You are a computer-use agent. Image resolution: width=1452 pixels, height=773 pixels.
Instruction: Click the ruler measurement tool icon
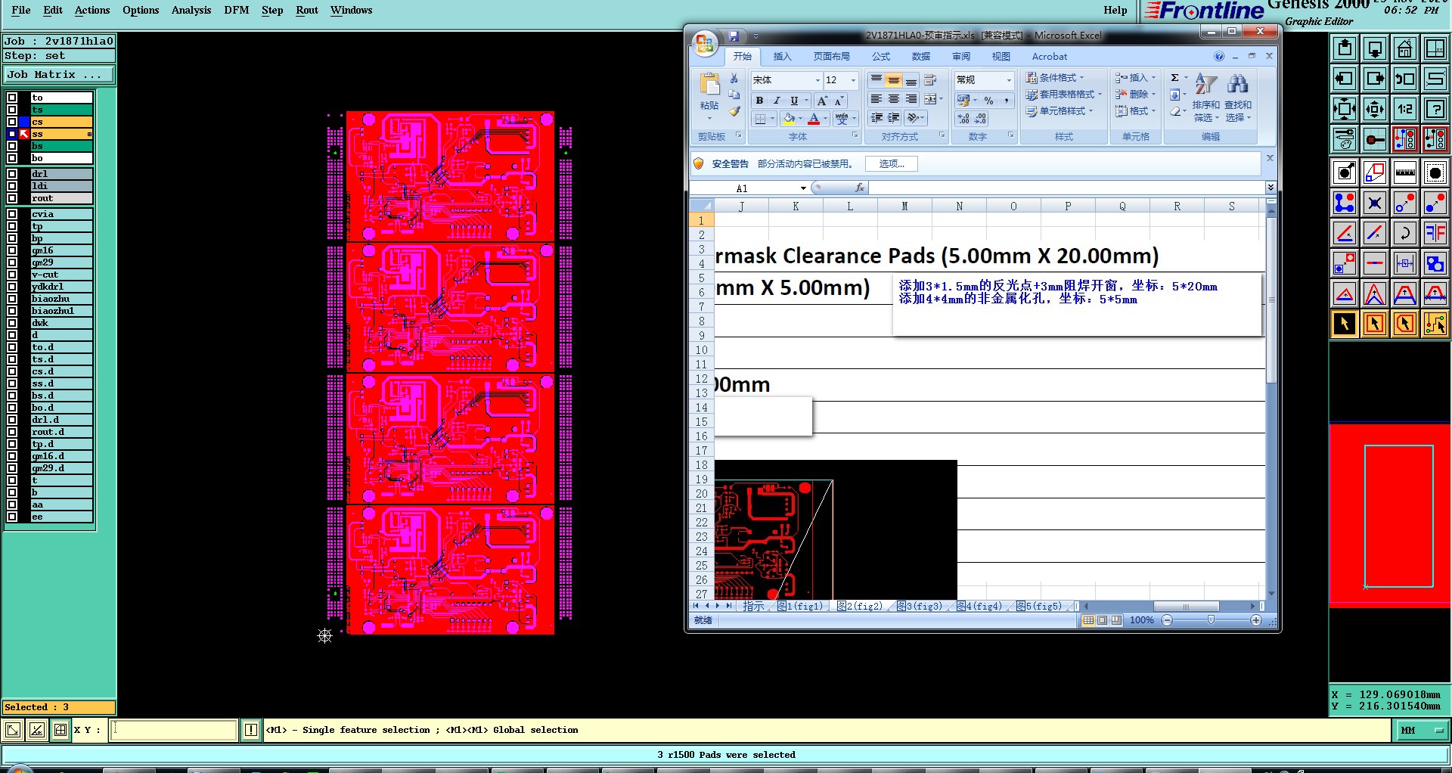pyautogui.click(x=1405, y=172)
